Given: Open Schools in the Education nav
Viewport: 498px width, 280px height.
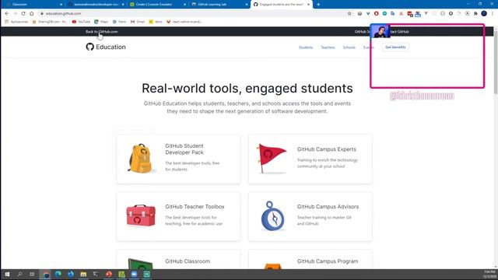Looking at the screenshot, I should 349,47.
